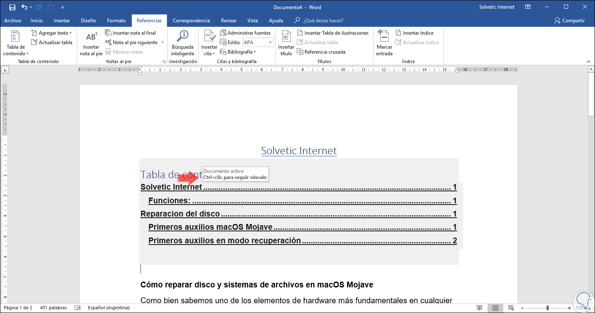Click the Insertar título button
This screenshot has height=313, width=595.
click(x=286, y=44)
